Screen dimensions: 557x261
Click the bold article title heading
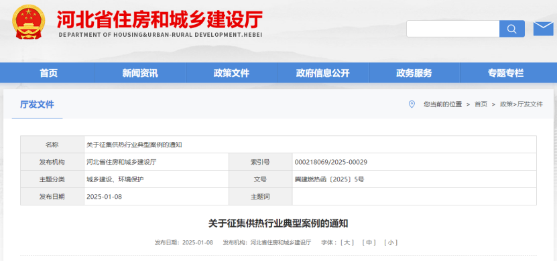click(x=278, y=224)
